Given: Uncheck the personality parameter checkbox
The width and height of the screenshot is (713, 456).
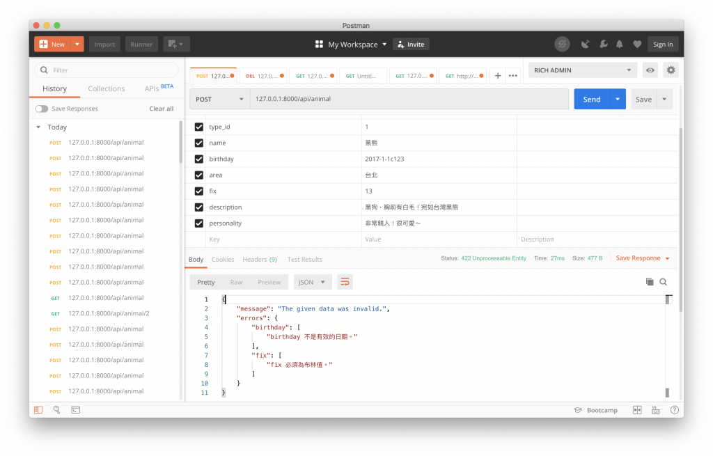Looking at the screenshot, I should pos(198,223).
